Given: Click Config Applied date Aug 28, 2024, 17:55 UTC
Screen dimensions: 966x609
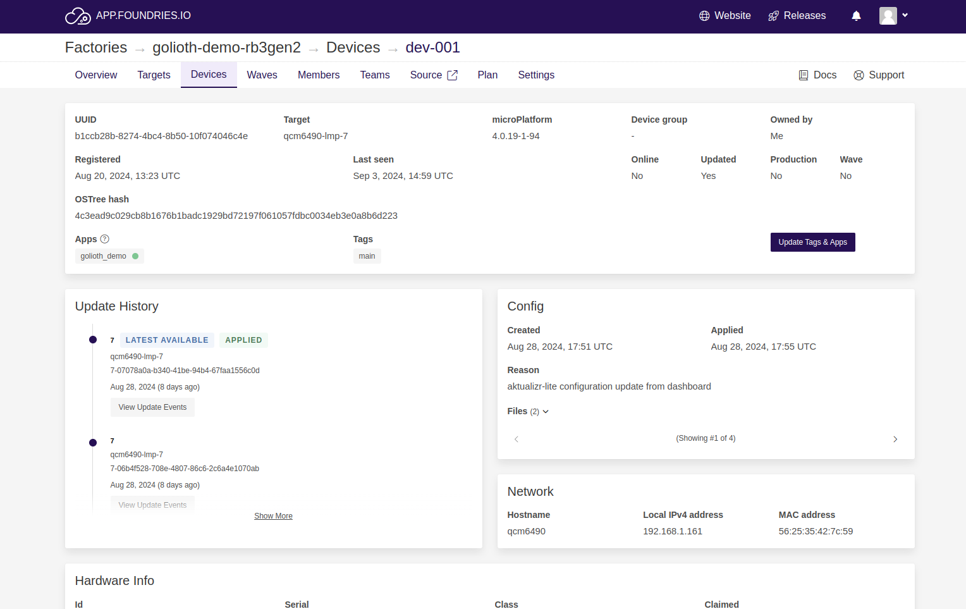Looking at the screenshot, I should click(x=763, y=347).
